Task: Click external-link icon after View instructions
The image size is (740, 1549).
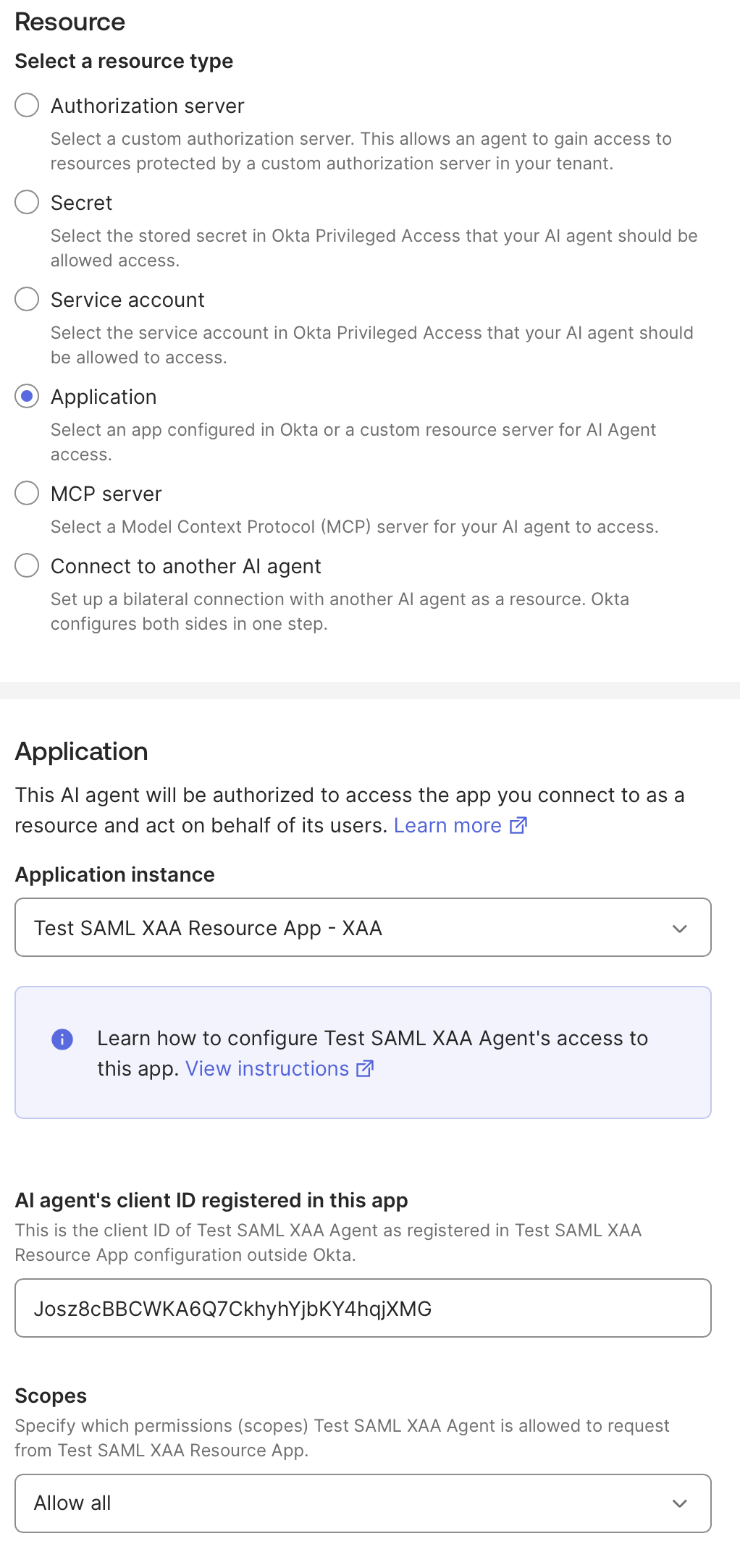Action: click(x=365, y=1068)
